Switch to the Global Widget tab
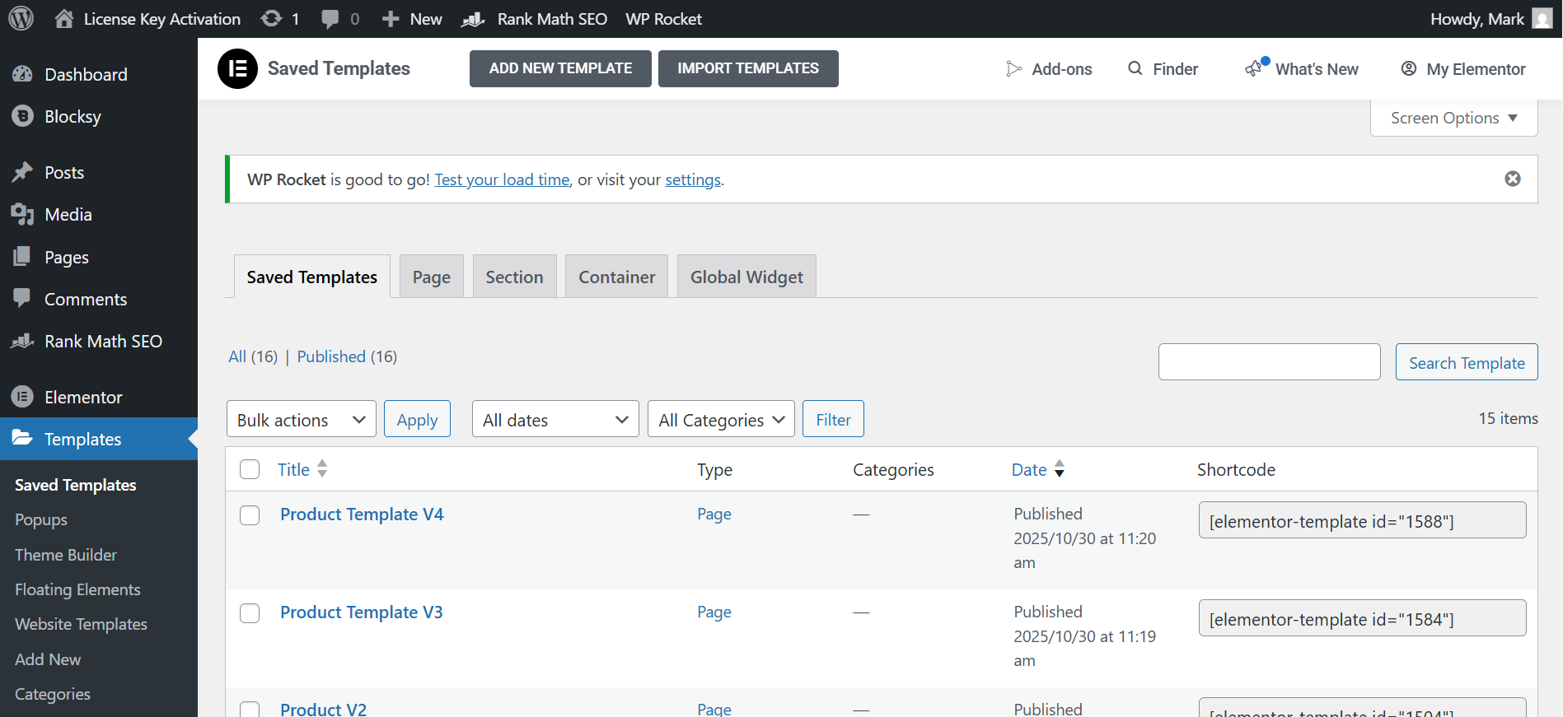The image size is (1563, 717). (746, 277)
